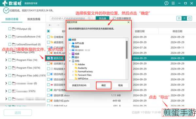Click 新建文件夹(M) button
The width and height of the screenshot is (196, 119).
[79, 85]
